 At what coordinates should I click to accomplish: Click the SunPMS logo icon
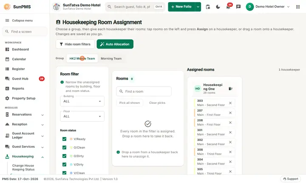[x=7, y=7]
